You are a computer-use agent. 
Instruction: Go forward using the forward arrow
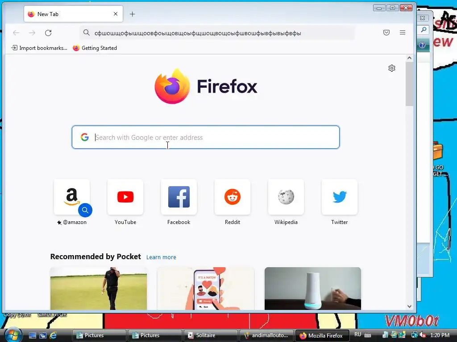32,33
